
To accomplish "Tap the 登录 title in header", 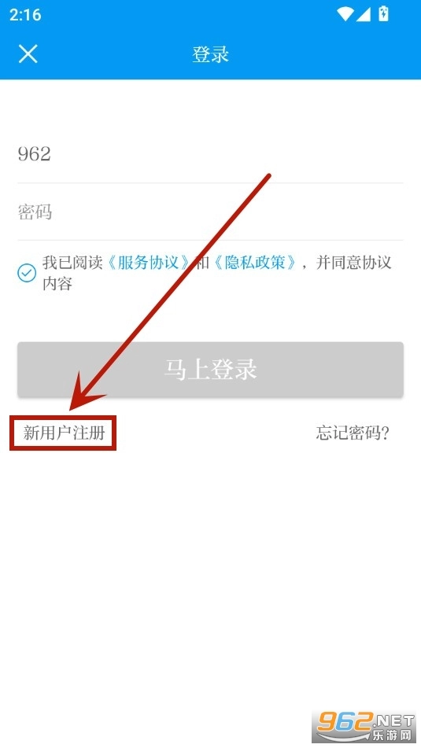I will tap(211, 54).
